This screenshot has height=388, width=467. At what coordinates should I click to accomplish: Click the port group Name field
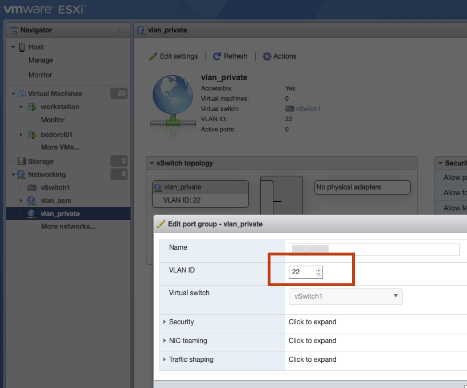(x=374, y=249)
